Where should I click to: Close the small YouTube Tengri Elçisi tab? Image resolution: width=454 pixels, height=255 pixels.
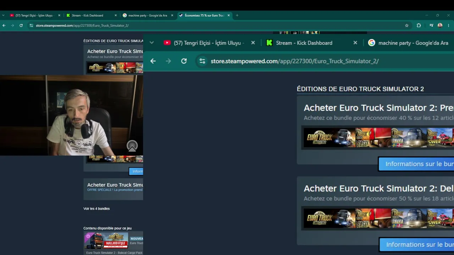[59, 15]
